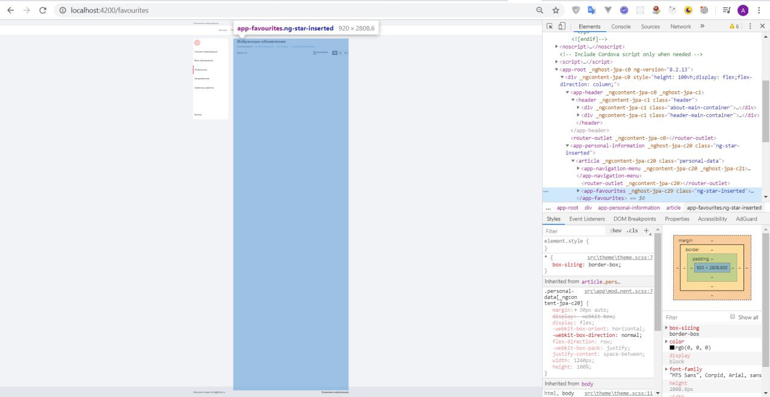This screenshot has width=770, height=397.
Task: Expand the app-navigation-menu node
Action: pos(578,168)
